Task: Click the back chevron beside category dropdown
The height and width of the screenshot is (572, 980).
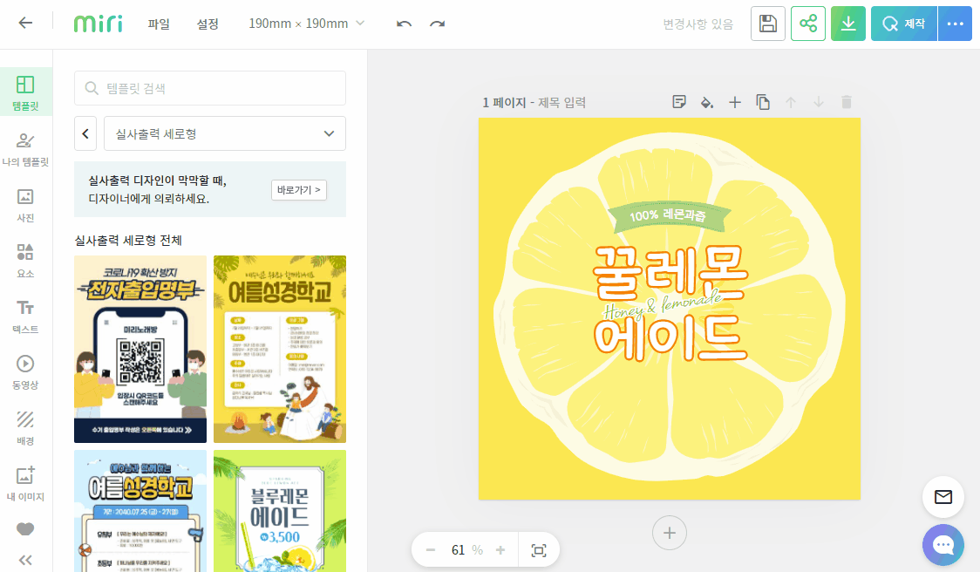Action: point(85,133)
